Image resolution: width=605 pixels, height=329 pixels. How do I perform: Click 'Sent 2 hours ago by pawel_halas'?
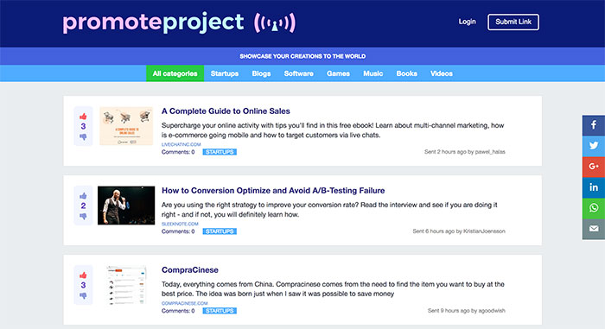point(465,152)
